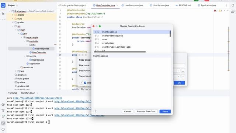Click vertical scrollbar in clipboard list
236x133 pixels.
170,34
